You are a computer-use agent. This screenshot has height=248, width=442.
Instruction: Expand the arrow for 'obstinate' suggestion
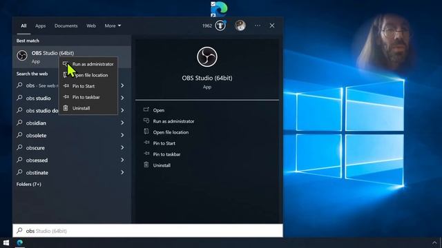tap(122, 172)
